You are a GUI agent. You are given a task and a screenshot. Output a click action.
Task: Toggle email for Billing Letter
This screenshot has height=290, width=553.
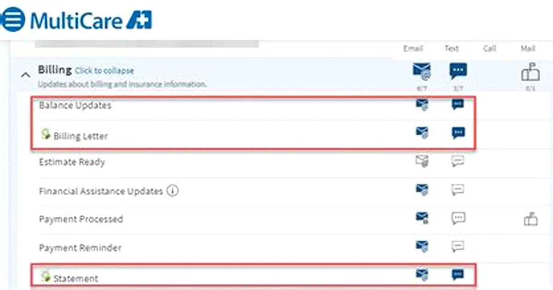click(422, 133)
